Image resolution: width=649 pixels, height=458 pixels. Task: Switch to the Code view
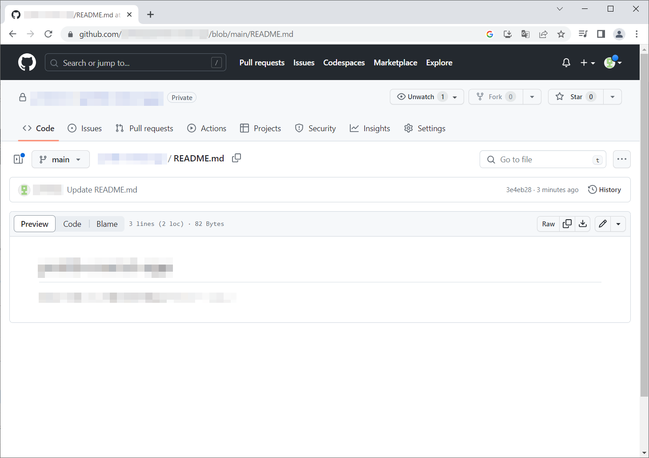(72, 224)
